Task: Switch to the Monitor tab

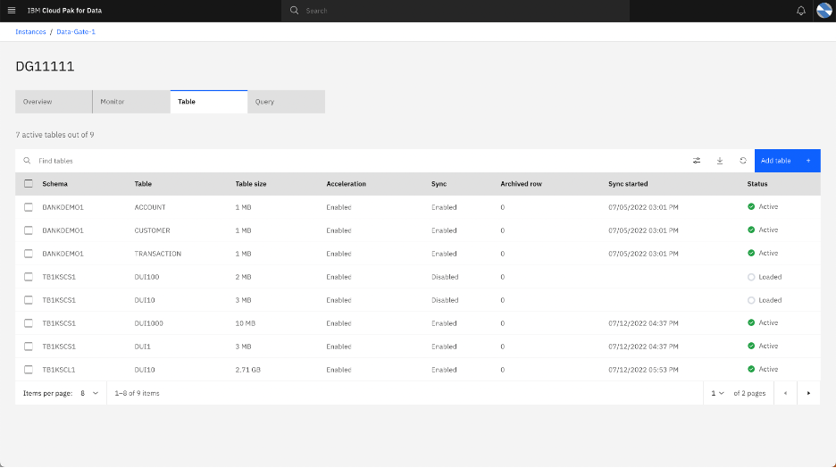Action: pyautogui.click(x=131, y=102)
